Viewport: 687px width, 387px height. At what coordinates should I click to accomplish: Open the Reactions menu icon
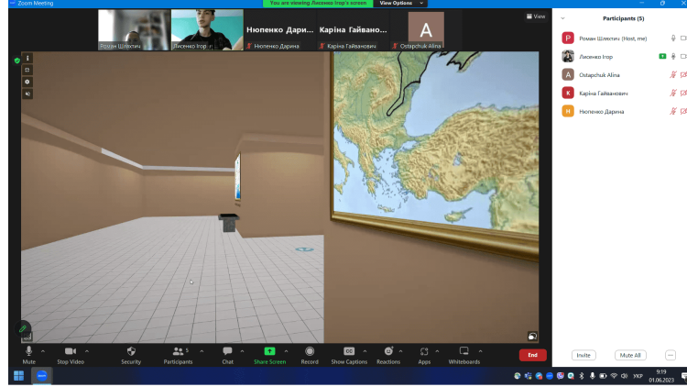(388, 351)
